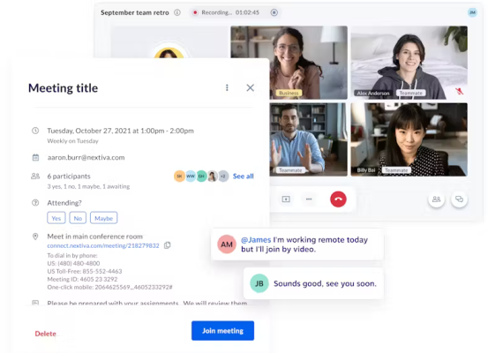Click the Weekly on Tuesday recurrence text
Image resolution: width=488 pixels, height=353 pixels.
coord(73,141)
